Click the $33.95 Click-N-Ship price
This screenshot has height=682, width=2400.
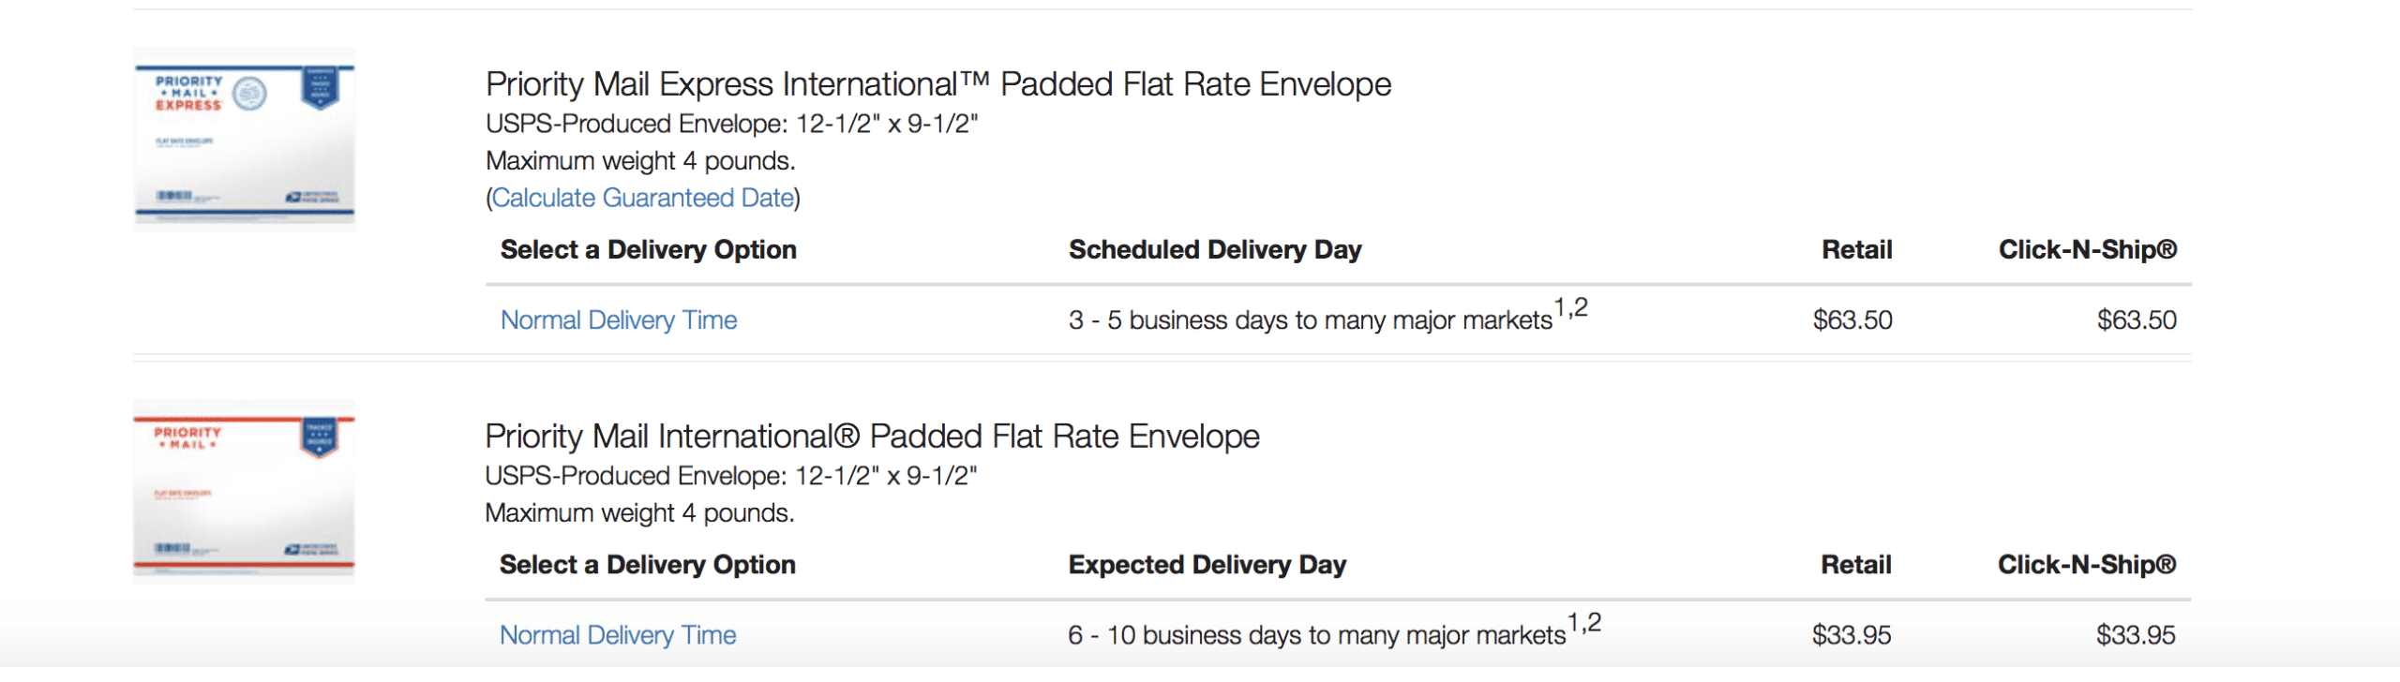[2136, 635]
